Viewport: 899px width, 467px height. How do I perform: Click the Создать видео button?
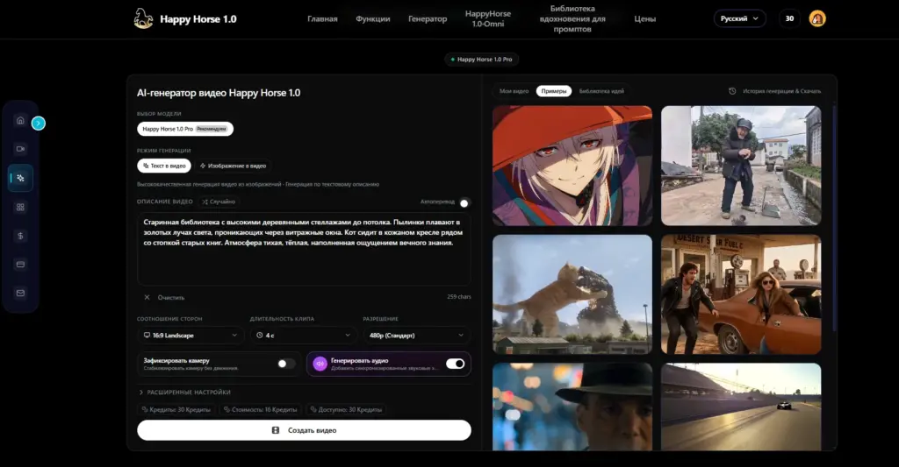point(304,430)
